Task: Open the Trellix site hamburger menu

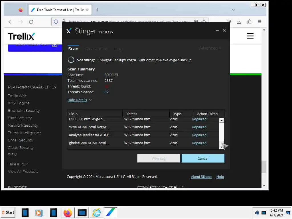Action: coord(250,36)
